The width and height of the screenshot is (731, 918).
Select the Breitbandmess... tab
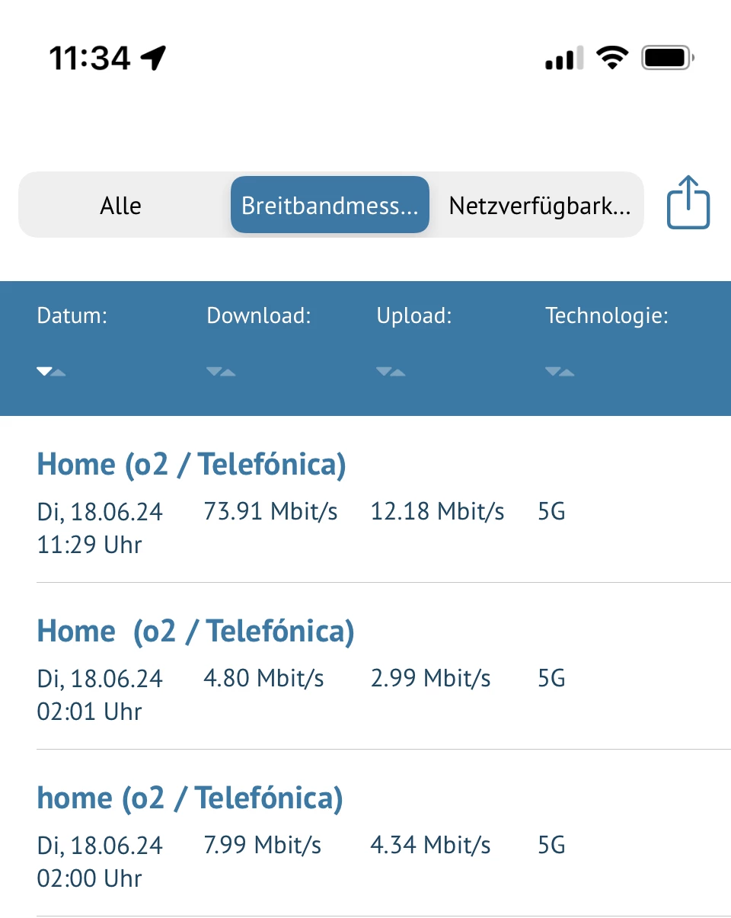(330, 206)
